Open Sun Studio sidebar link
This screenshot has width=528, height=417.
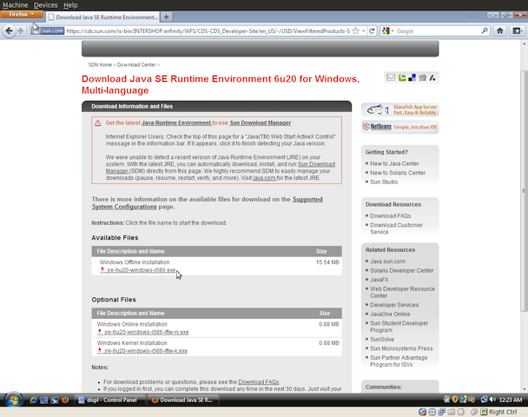tap(384, 182)
